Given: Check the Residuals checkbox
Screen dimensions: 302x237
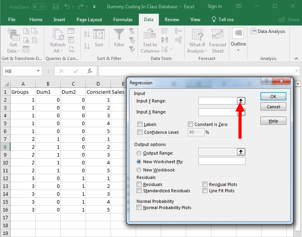Looking at the screenshot, I should 139,184.
